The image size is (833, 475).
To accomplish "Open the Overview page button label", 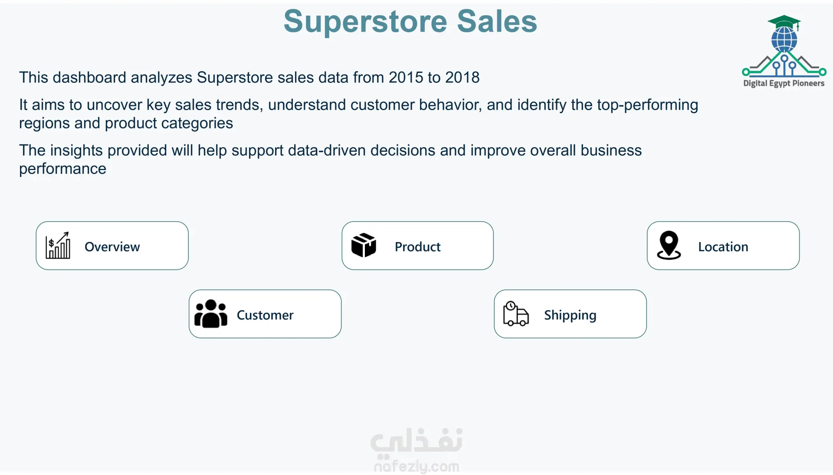I will coord(112,247).
